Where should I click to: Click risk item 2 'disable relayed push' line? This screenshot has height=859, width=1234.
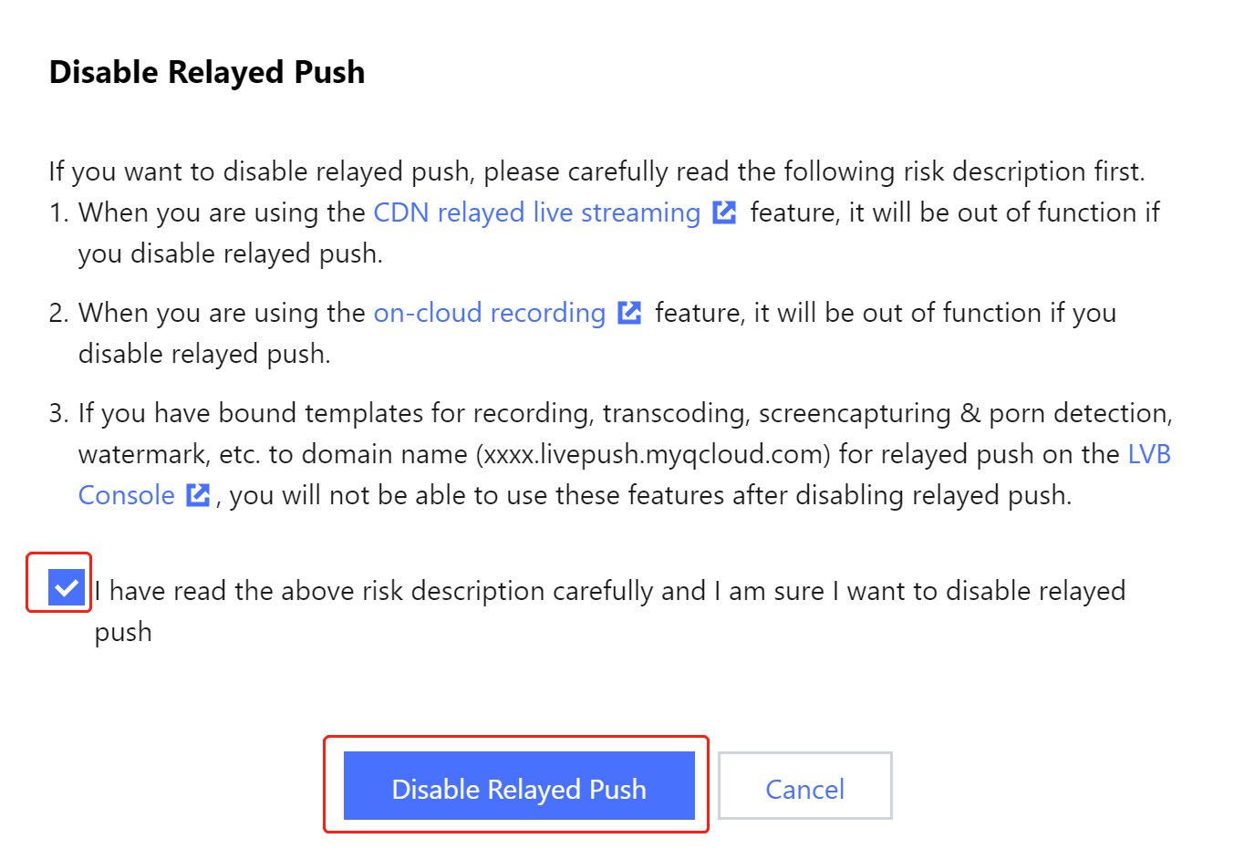pyautogui.click(x=204, y=354)
